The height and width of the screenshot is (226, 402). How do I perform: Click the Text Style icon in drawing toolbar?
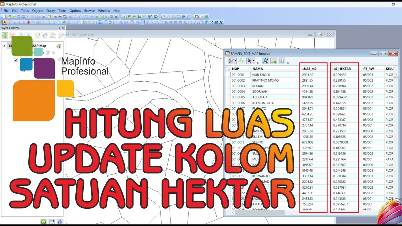point(221,22)
